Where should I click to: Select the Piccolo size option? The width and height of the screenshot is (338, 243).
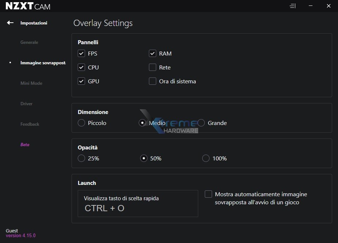tap(81, 123)
